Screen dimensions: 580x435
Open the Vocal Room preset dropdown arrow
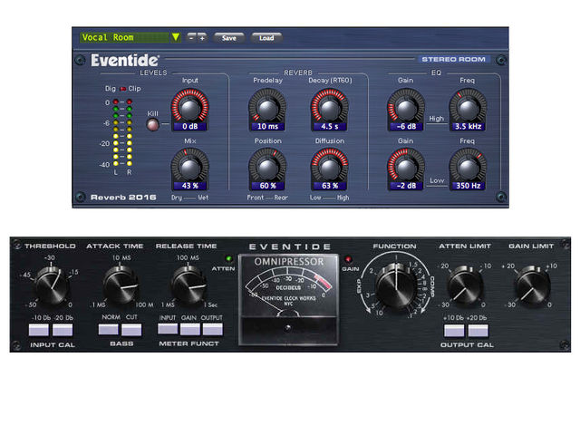176,37
